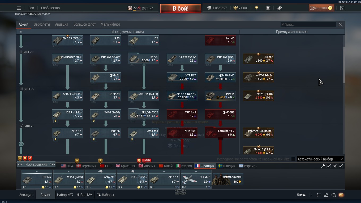This screenshot has height=203, width=361.
Task: Open Silver Lions balance 1 035 857
Action: (217, 8)
